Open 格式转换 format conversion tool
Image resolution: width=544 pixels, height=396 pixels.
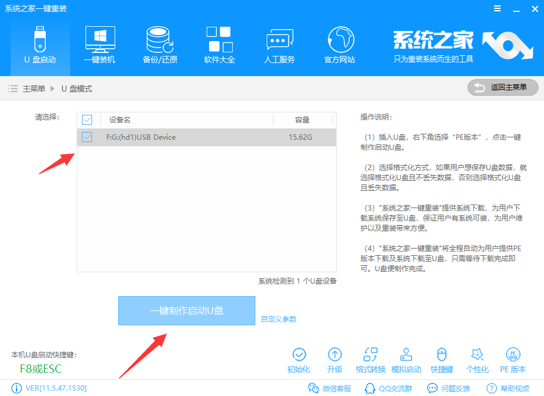pos(371,360)
